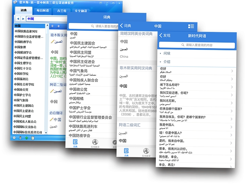Open the clipboard icon in desktop footer
Image resolution: width=248 pixels, height=184 pixels.
tap(33, 138)
